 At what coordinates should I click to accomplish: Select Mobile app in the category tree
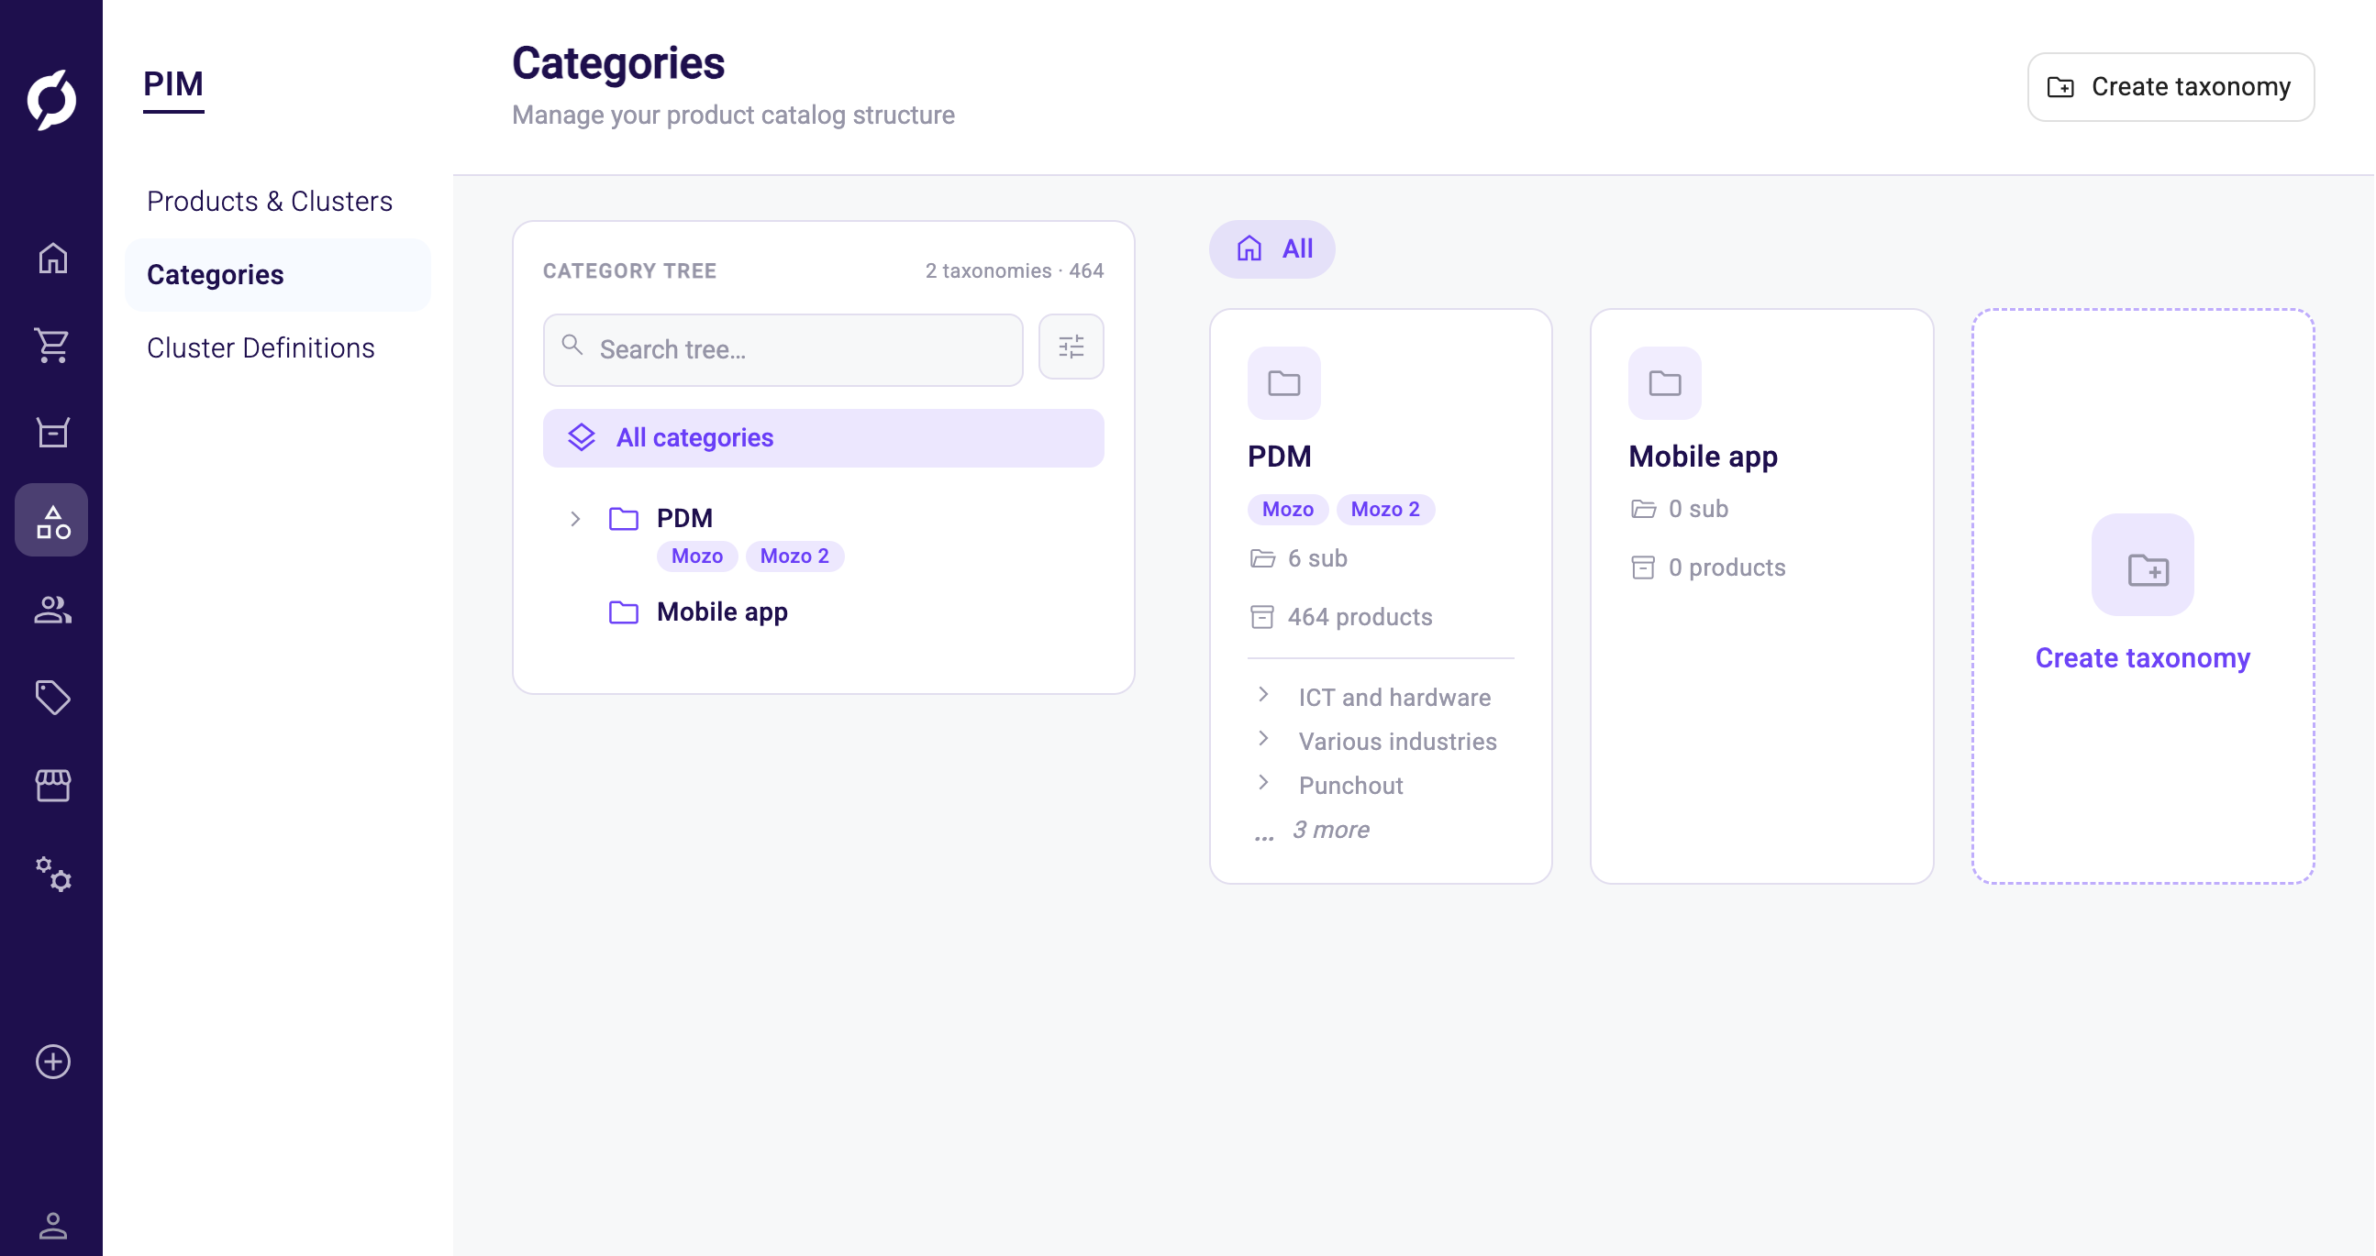point(721,612)
